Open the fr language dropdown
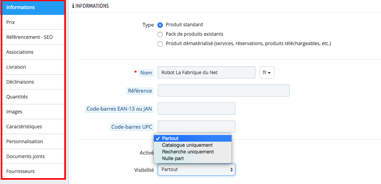Image resolution: width=381 pixels, height=184 pixels. (x=267, y=73)
